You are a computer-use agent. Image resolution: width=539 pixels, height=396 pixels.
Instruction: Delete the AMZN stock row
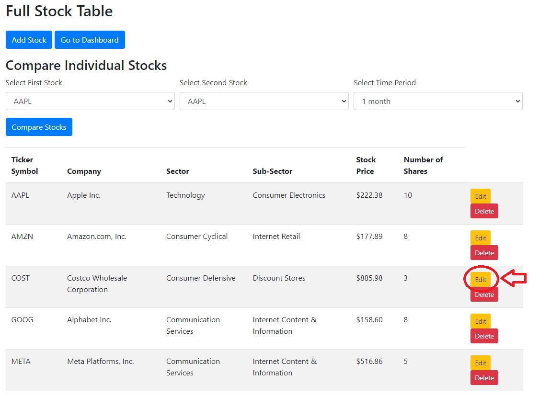(x=484, y=253)
